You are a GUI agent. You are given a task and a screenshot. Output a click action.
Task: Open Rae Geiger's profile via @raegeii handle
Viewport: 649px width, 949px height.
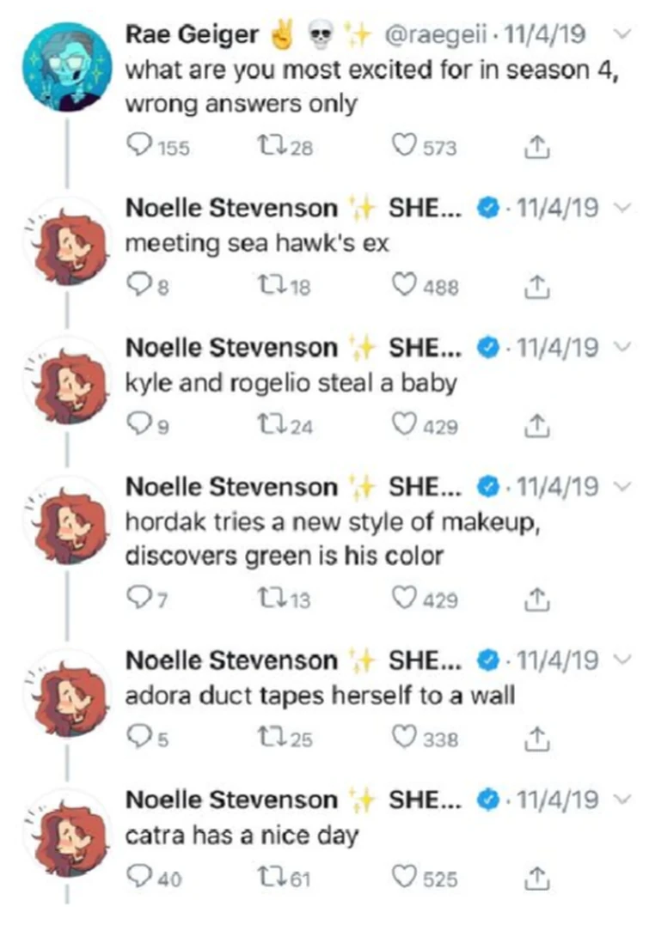pos(446,35)
